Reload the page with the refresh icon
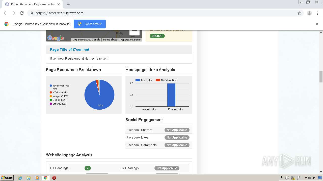Viewport: 323px width, 181px height. point(22,13)
